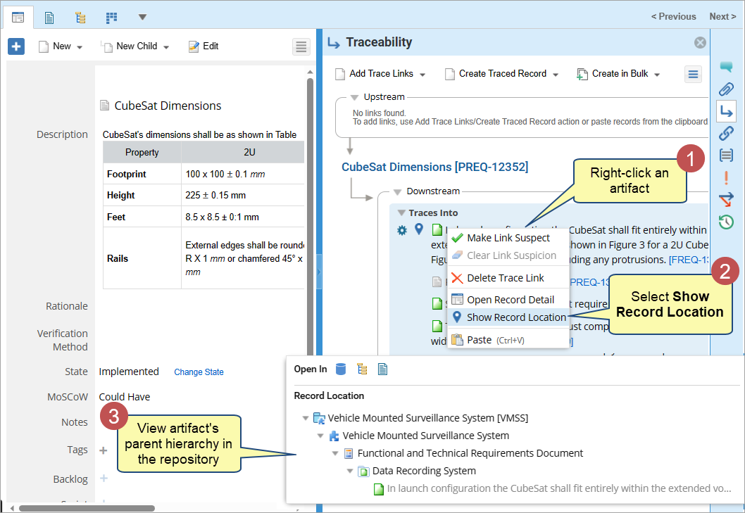Click Change State link

pos(199,372)
